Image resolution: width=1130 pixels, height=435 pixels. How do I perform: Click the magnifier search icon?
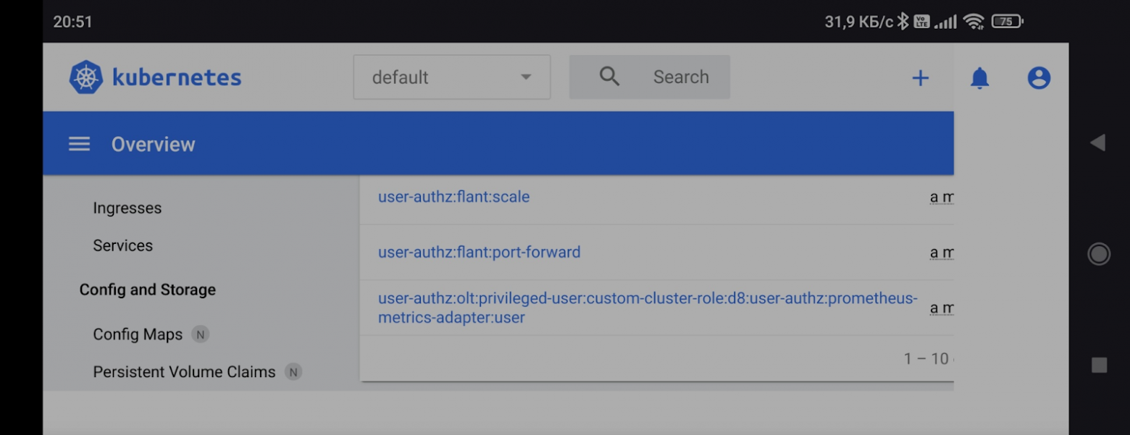[x=610, y=77]
